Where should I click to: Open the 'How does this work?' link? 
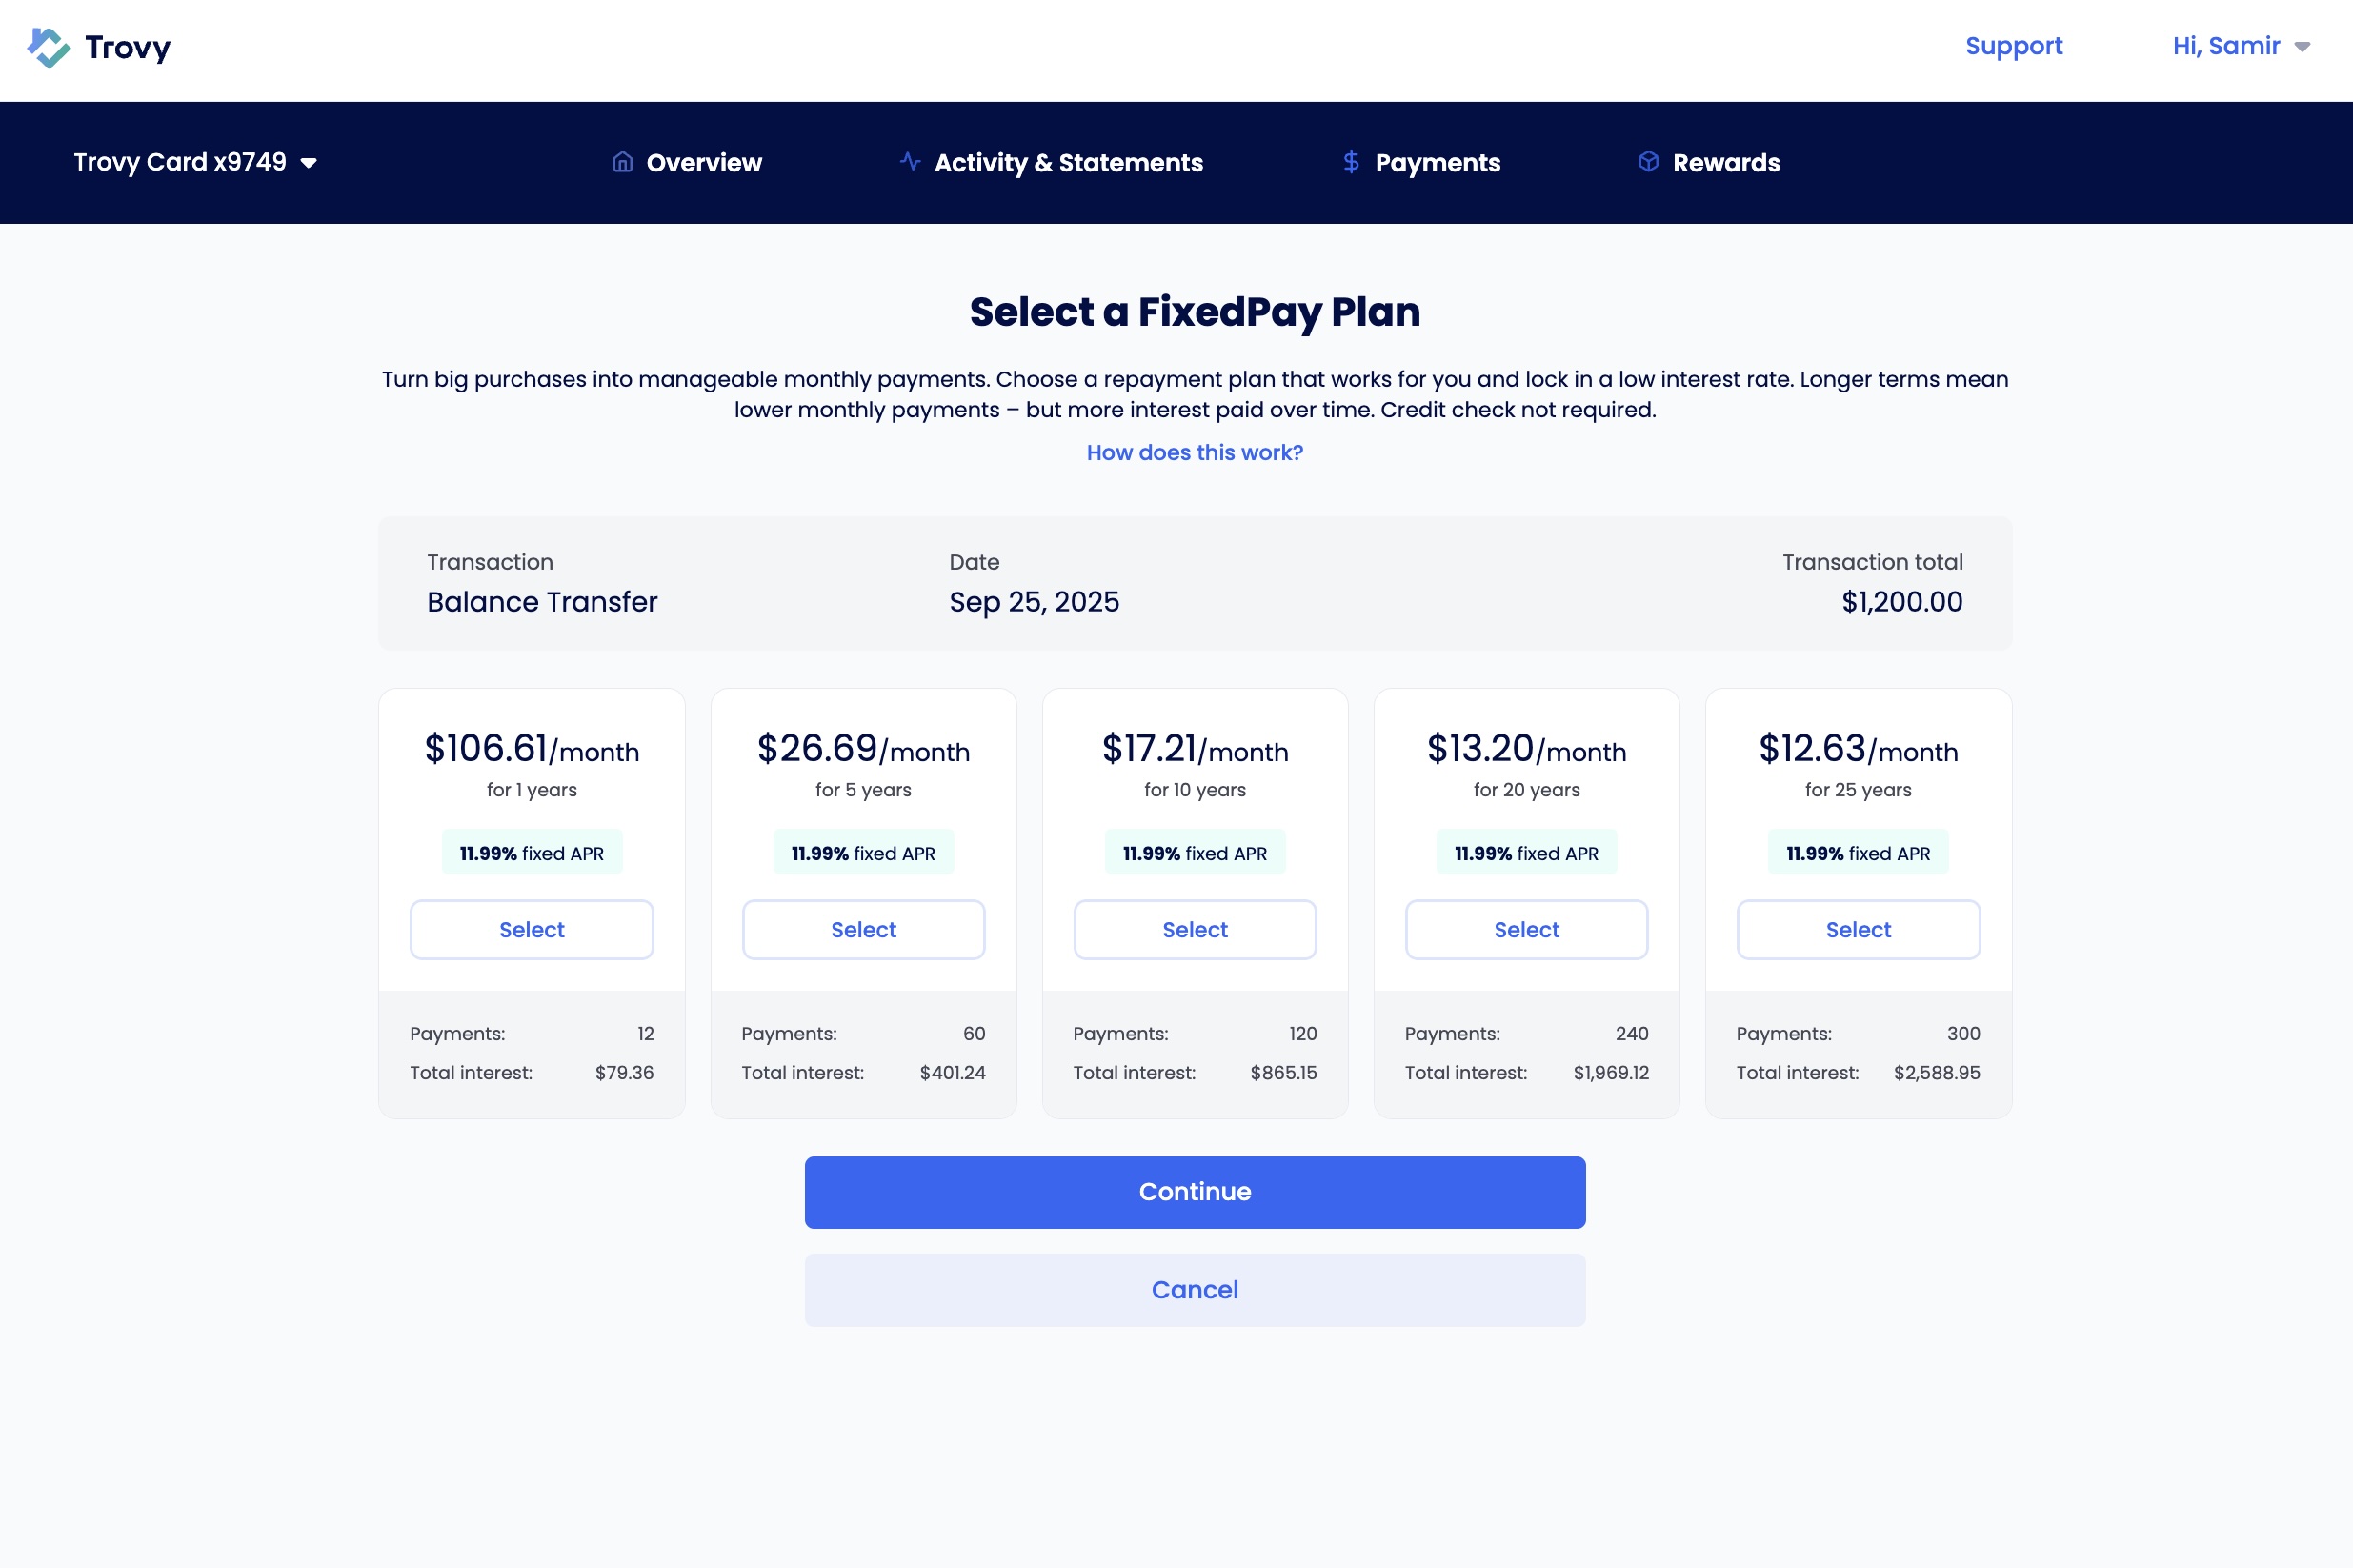point(1194,453)
